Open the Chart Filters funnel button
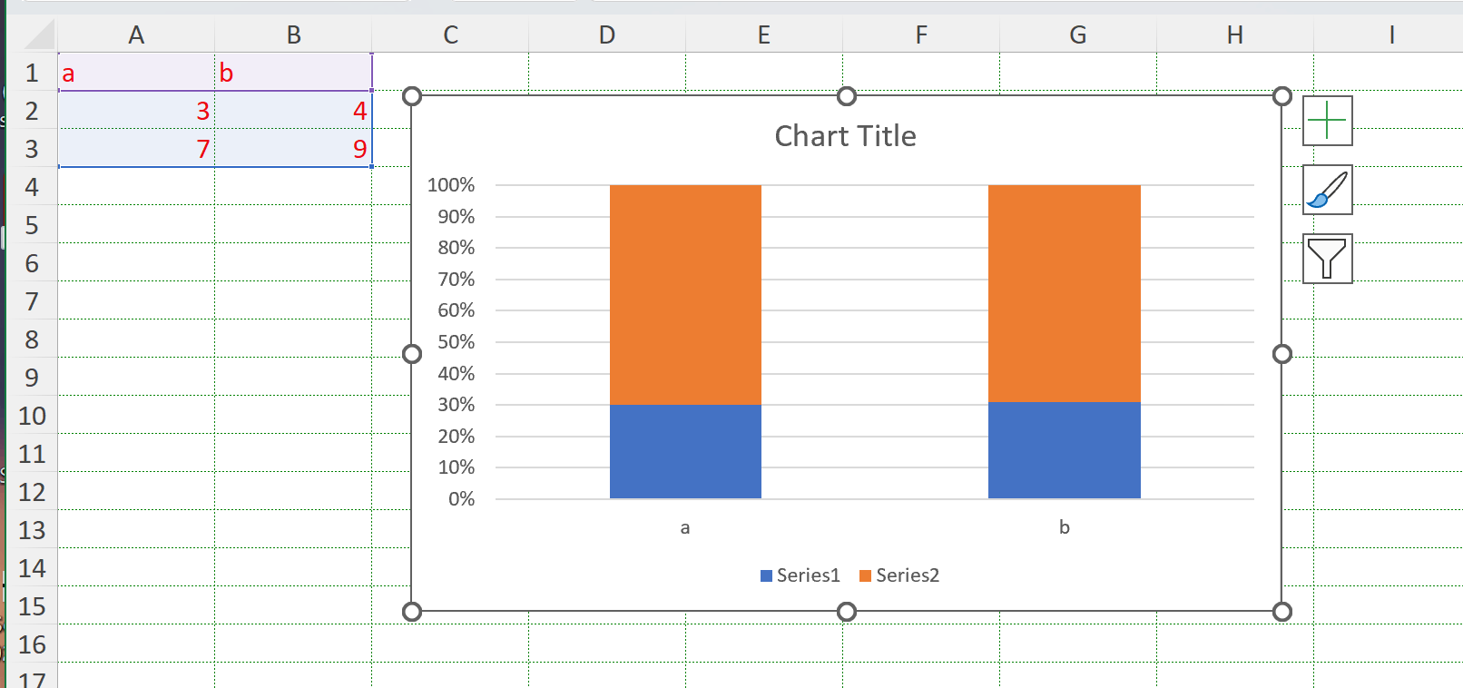The image size is (1463, 688). (x=1327, y=259)
